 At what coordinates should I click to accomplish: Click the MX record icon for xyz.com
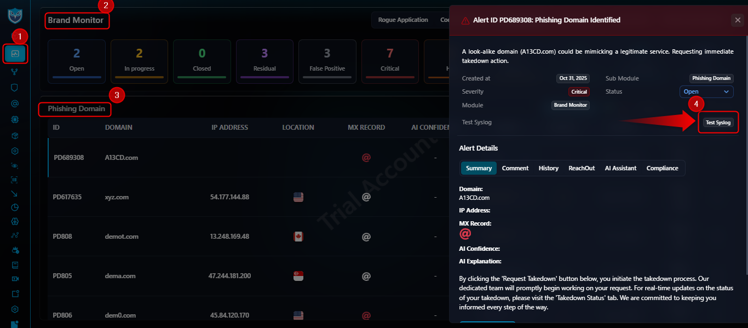point(366,197)
